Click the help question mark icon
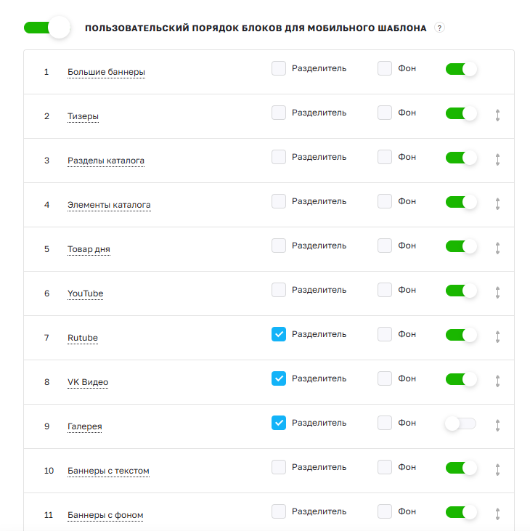This screenshot has height=531, width=530. point(439,28)
